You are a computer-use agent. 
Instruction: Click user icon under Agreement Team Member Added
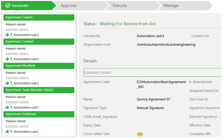11,107
